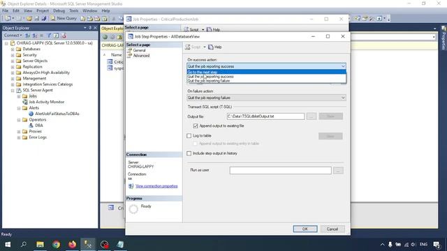This screenshot has width=447, height=251.
Task: Toggle Append output to existing file checkbox
Action: (196, 125)
